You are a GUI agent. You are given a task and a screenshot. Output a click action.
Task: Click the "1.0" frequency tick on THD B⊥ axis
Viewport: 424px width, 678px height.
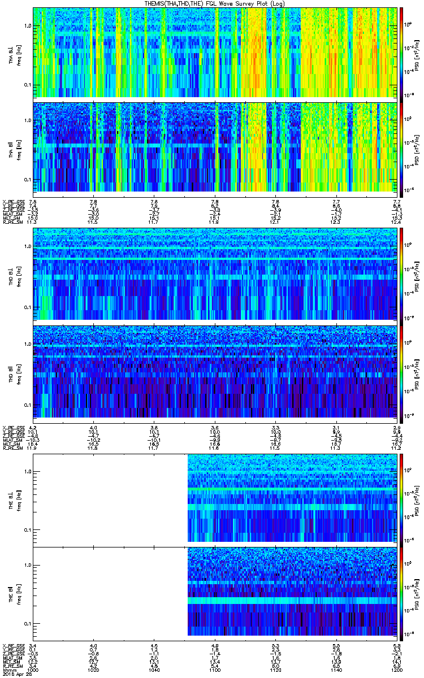click(x=27, y=247)
